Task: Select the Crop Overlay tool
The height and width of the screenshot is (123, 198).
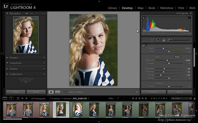Action: (x=145, y=40)
